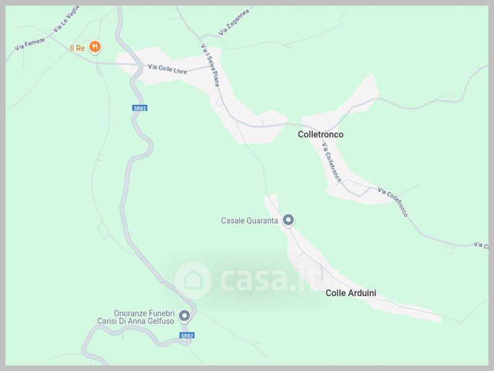Select the Colle Arduini place label

click(350, 293)
